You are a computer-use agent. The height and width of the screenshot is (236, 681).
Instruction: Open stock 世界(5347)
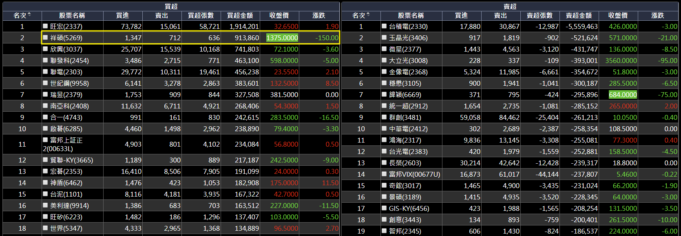[66, 228]
